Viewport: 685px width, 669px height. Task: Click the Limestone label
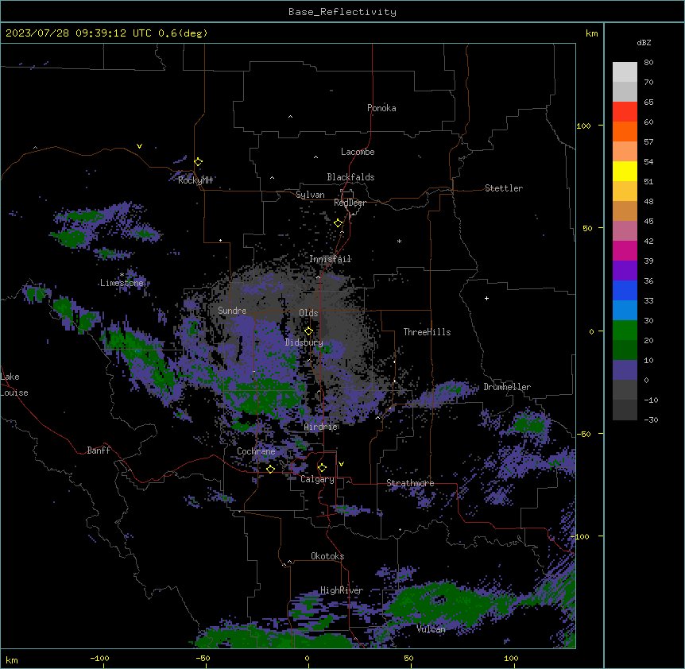(122, 283)
